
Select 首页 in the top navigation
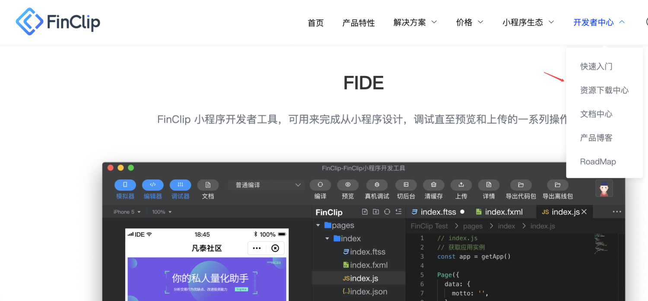tap(315, 23)
